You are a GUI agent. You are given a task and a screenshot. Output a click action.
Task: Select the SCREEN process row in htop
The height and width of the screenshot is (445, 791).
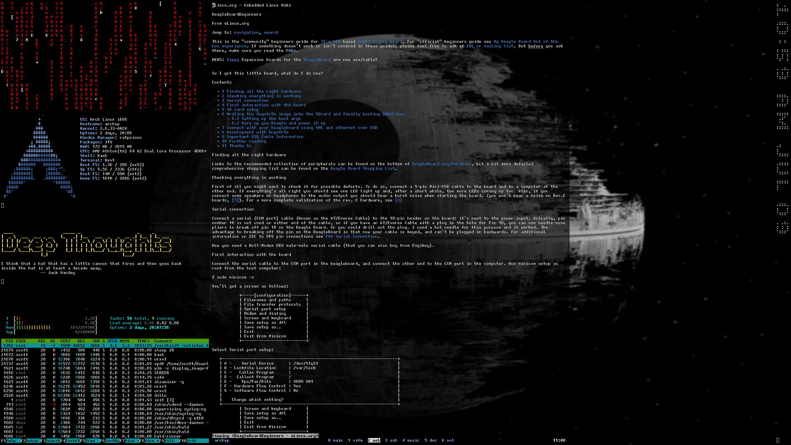[105, 373]
